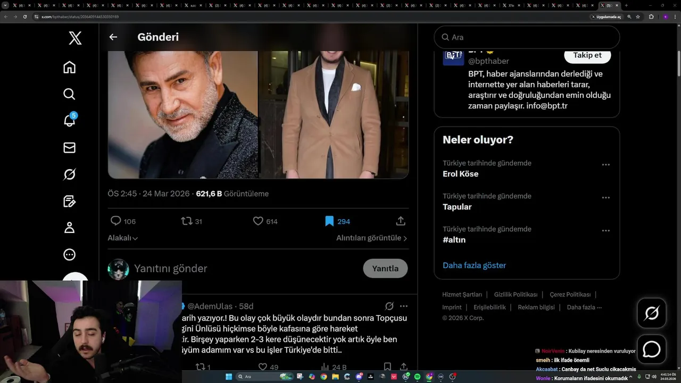This screenshot has width=681, height=383.
Task: Open Notifications bell with 5 badge
Action: click(x=69, y=120)
